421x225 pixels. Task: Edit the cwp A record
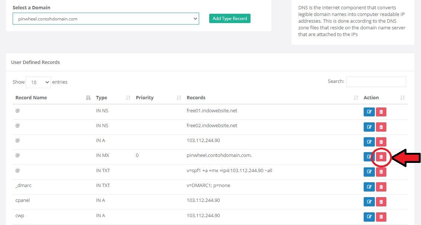pos(369,216)
